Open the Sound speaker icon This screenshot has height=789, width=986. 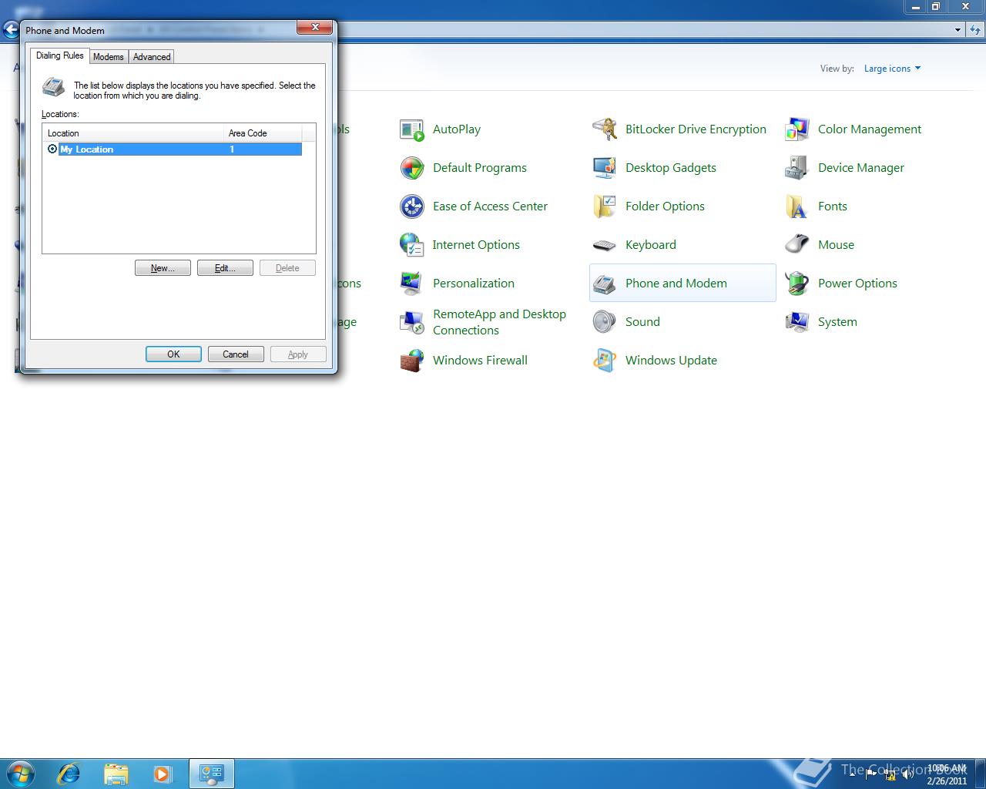[605, 322]
